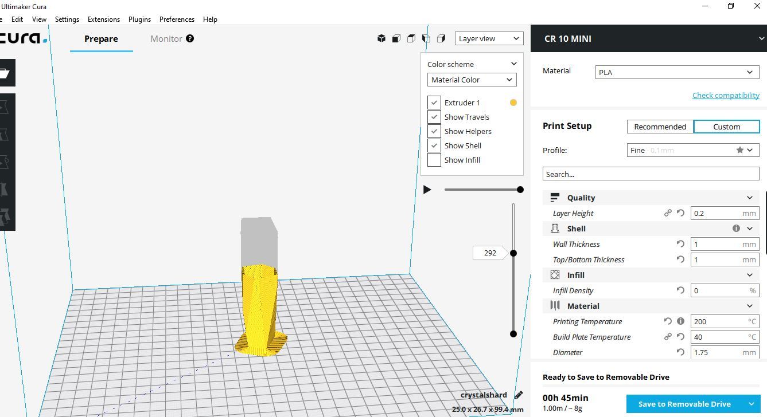Open the Layer view dropdown
Viewport: 767px width, 417px height.
click(488, 38)
